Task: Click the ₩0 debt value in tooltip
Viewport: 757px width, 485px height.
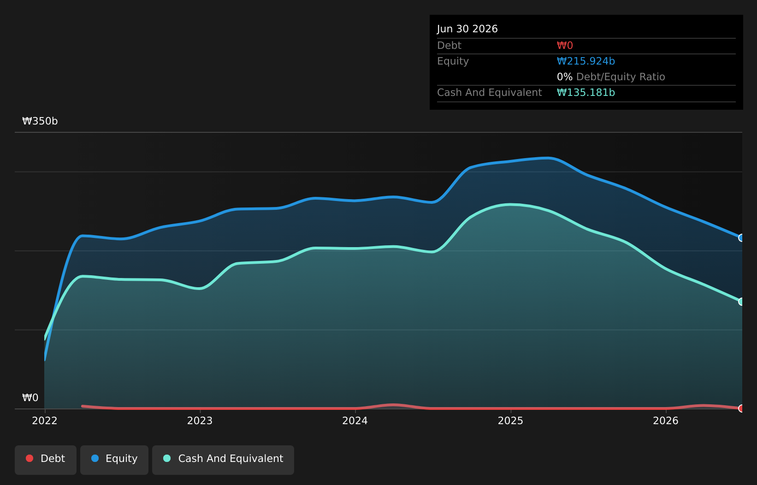Action: (x=565, y=46)
